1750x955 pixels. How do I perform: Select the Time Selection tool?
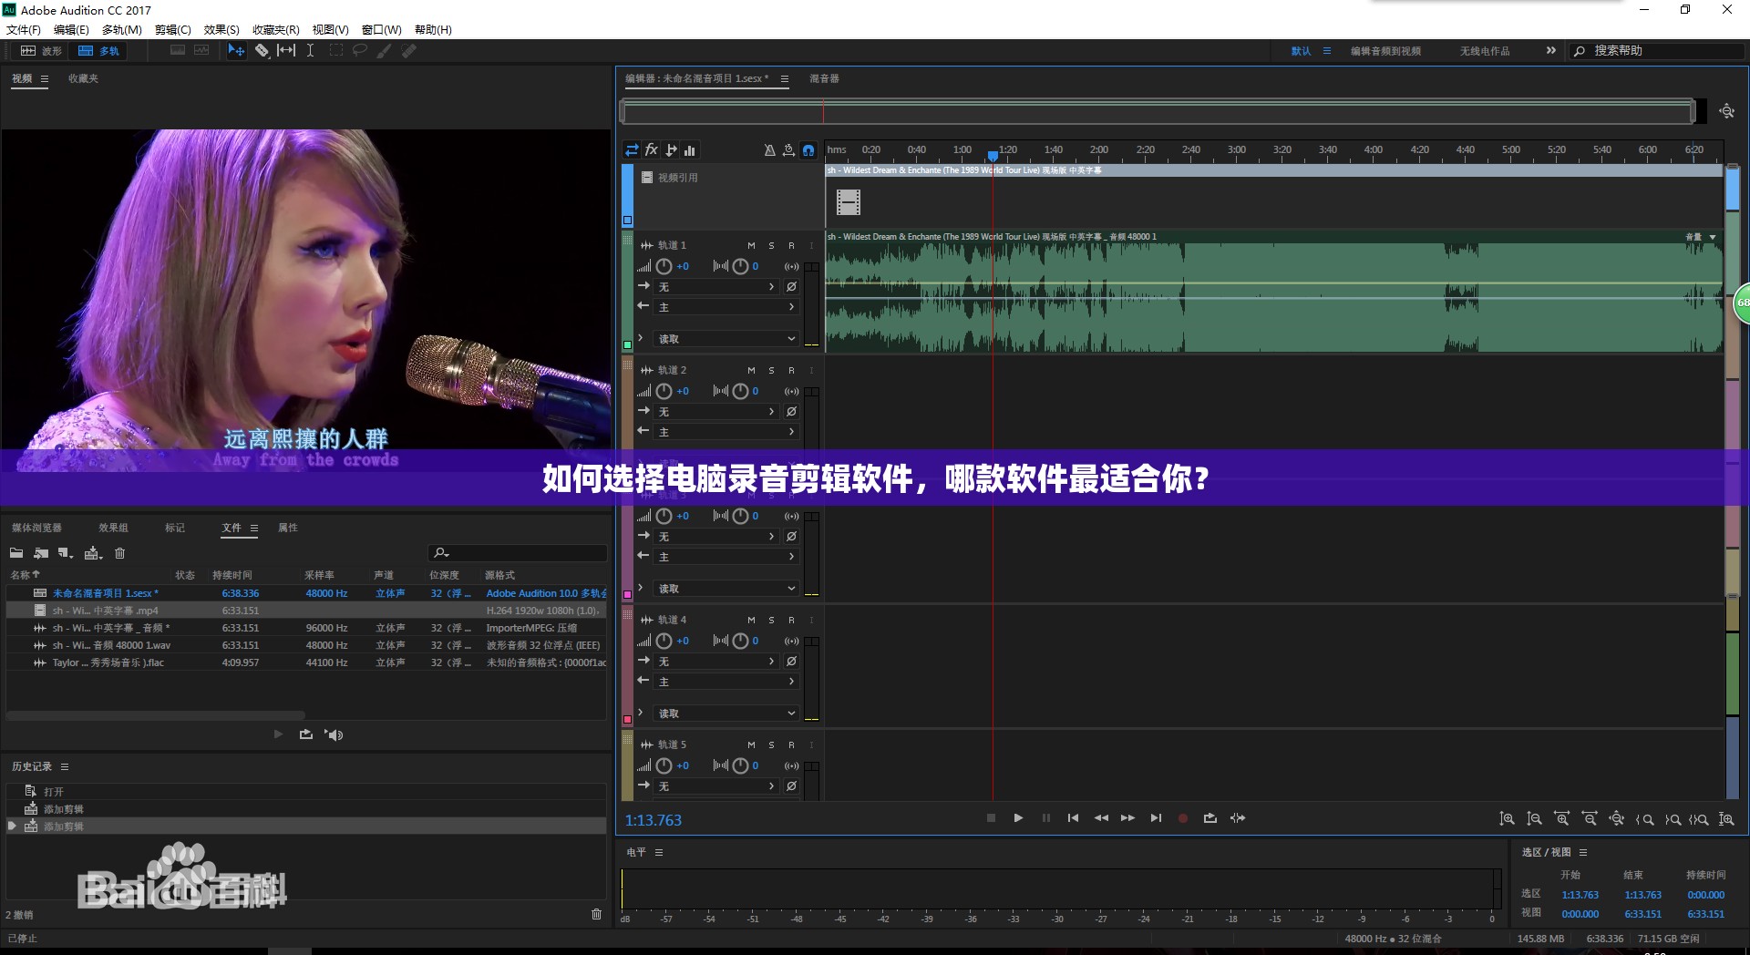[x=310, y=51]
